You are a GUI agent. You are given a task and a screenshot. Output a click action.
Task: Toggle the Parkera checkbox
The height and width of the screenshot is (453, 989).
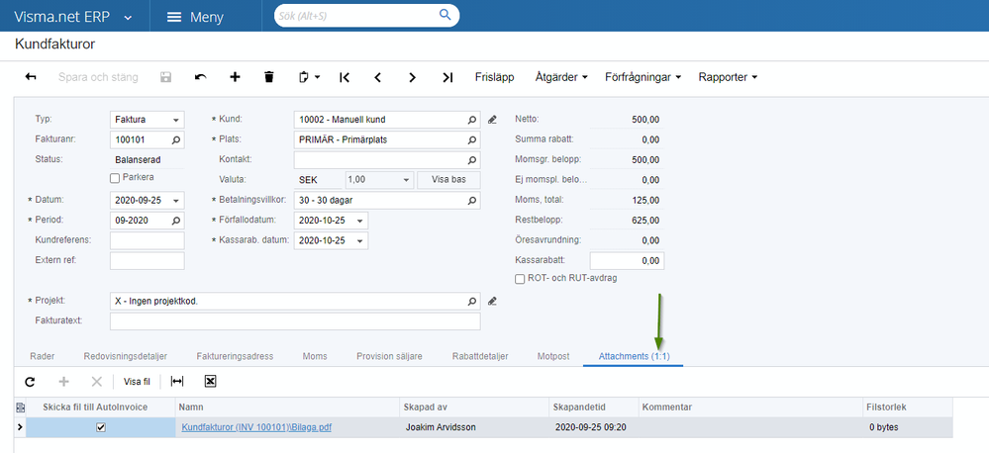pyautogui.click(x=115, y=178)
